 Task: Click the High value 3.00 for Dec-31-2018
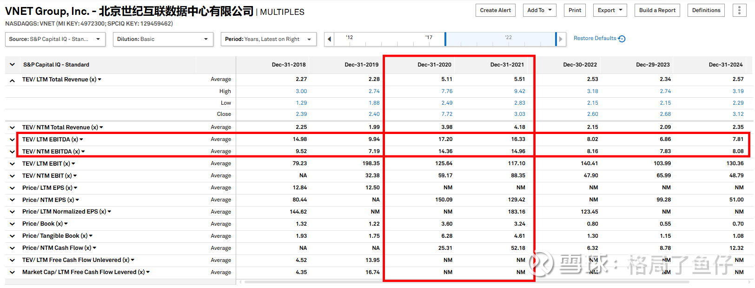pos(301,92)
